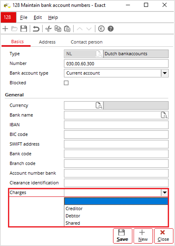Viewport: 175px width, 246px height.
Task: Click the Save button at bottom
Action: click(123, 236)
